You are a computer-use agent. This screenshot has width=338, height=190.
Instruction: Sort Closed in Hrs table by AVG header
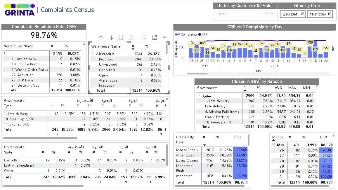coord(278,88)
